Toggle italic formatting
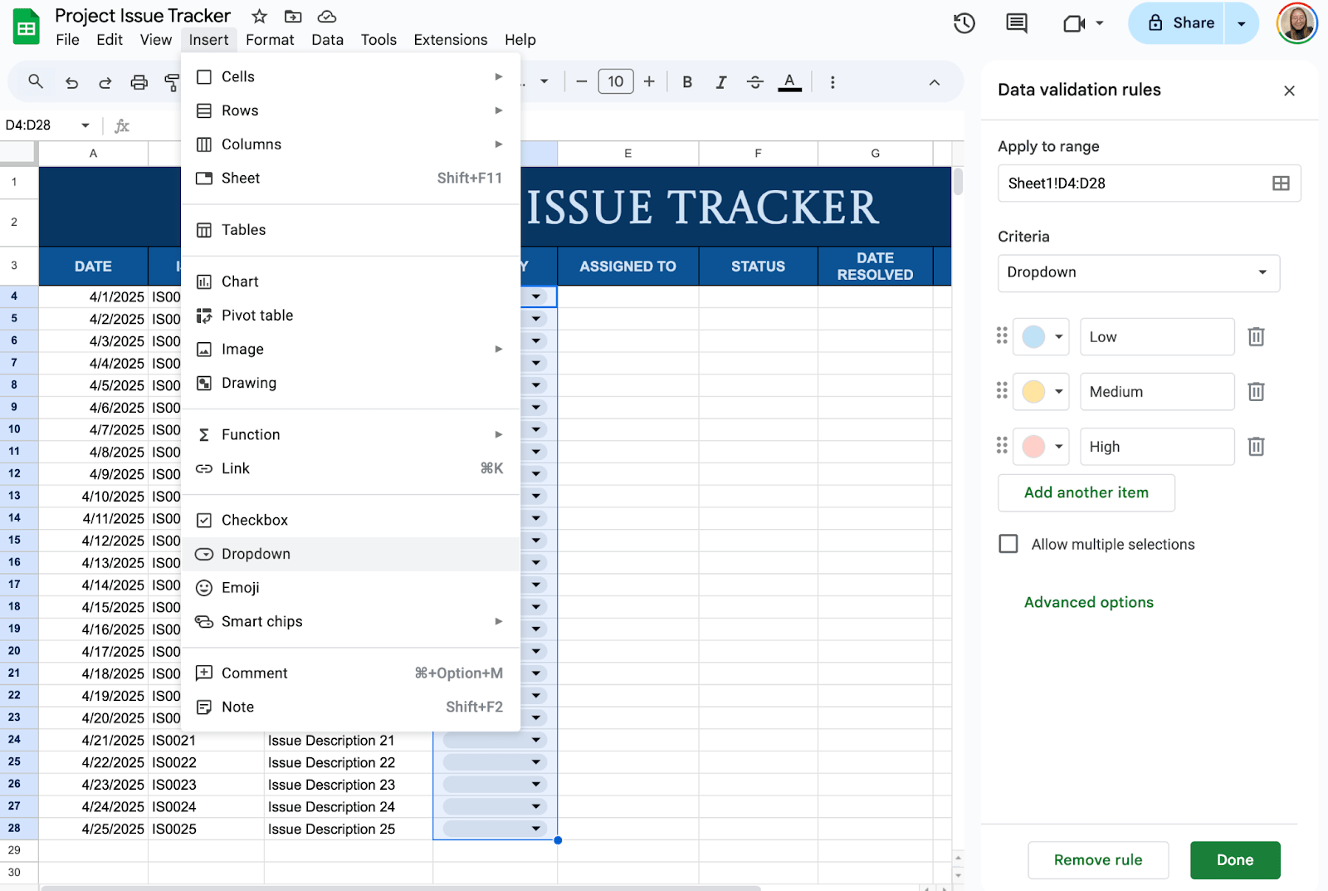Screen dimensions: 1328x891 point(720,82)
